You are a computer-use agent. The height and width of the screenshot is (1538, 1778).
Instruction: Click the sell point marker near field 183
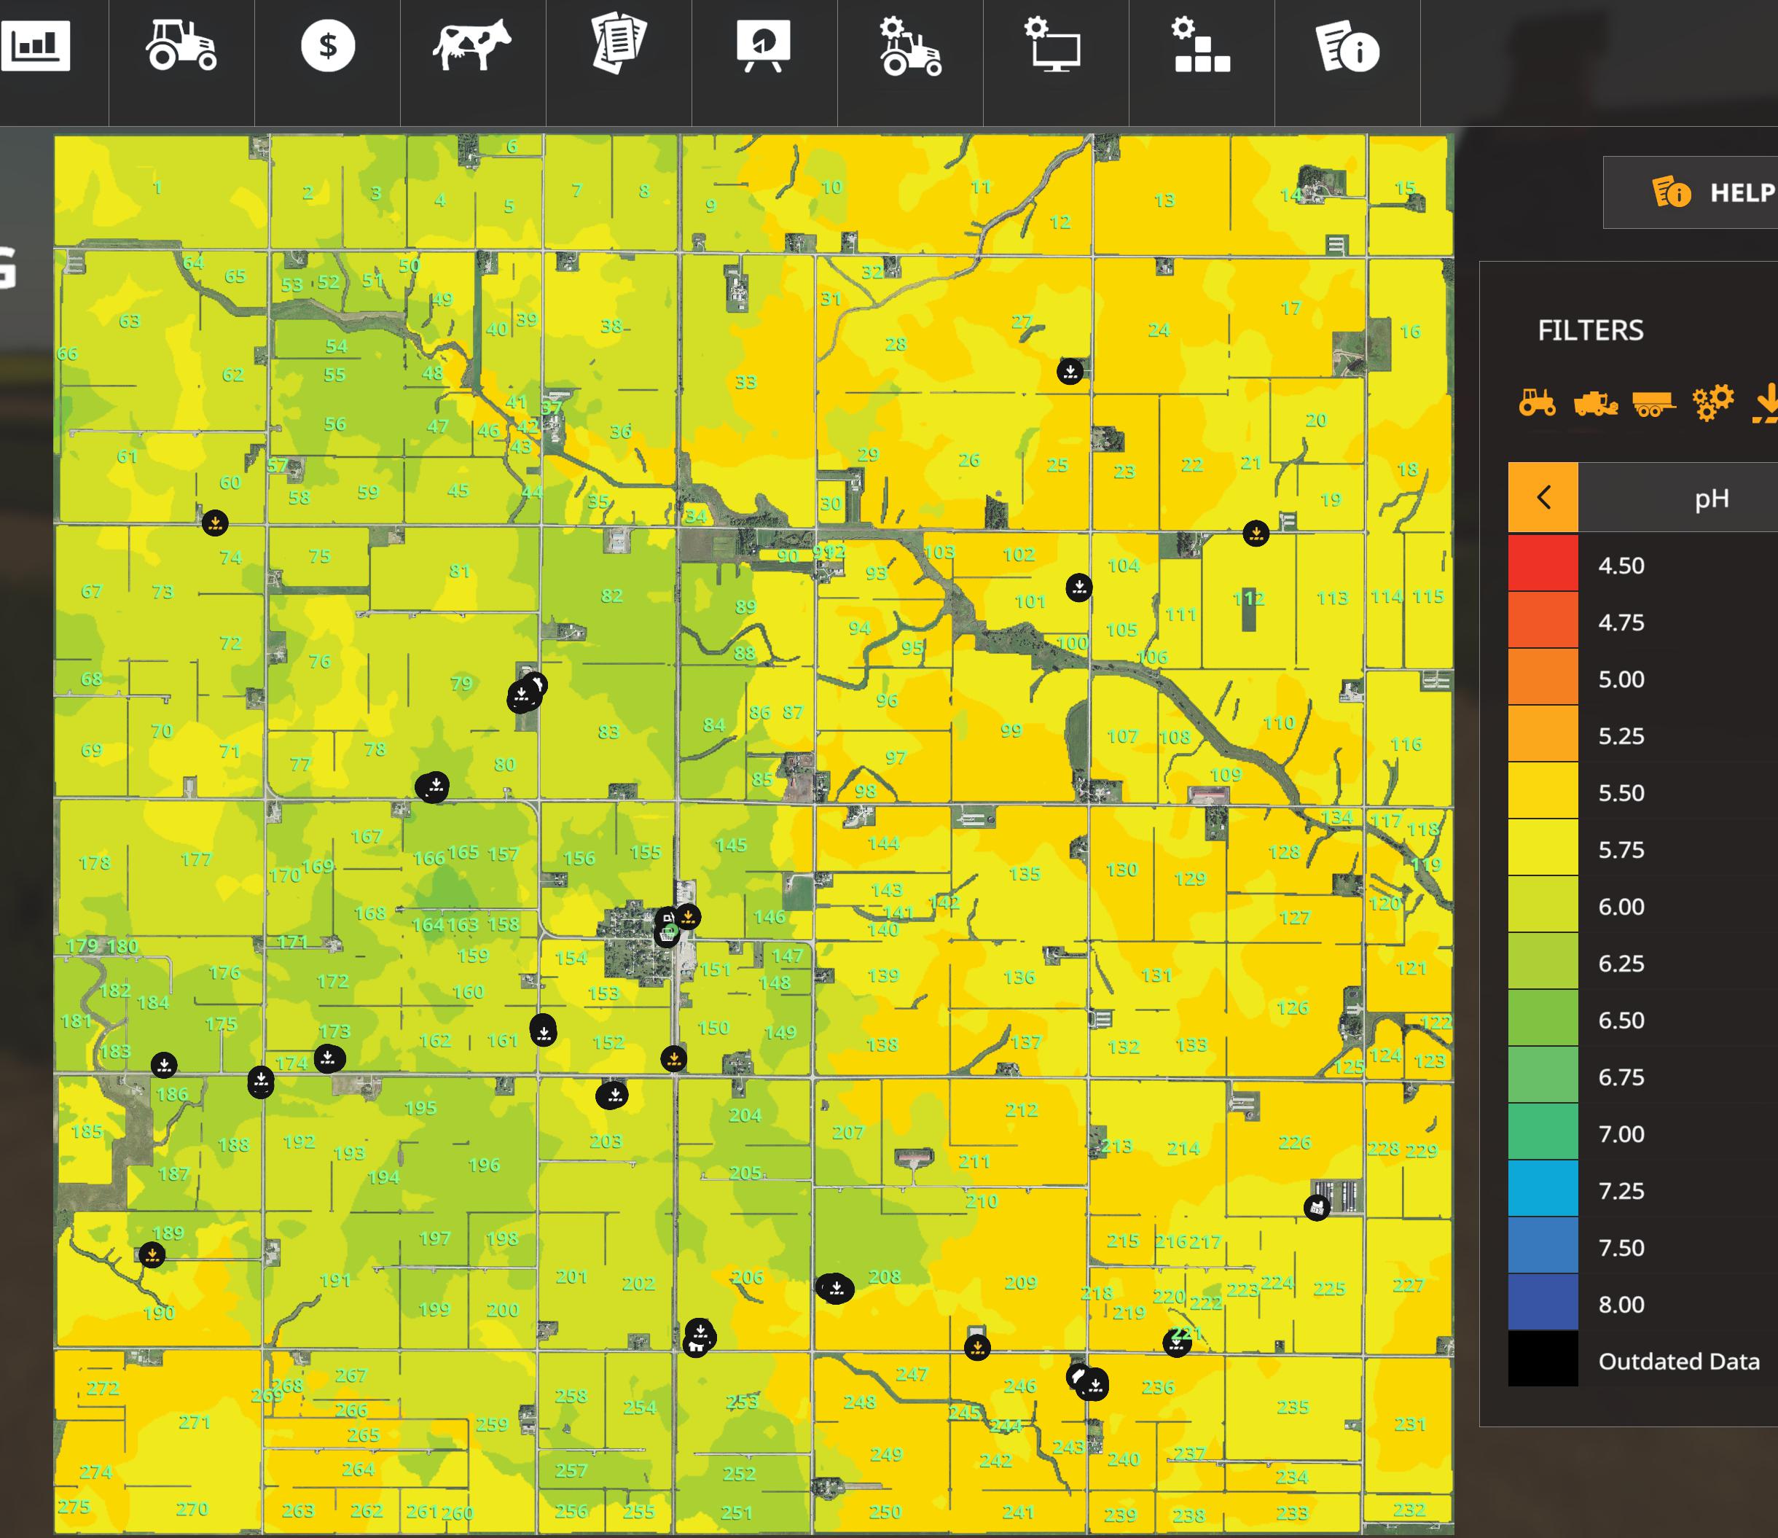point(164,1065)
